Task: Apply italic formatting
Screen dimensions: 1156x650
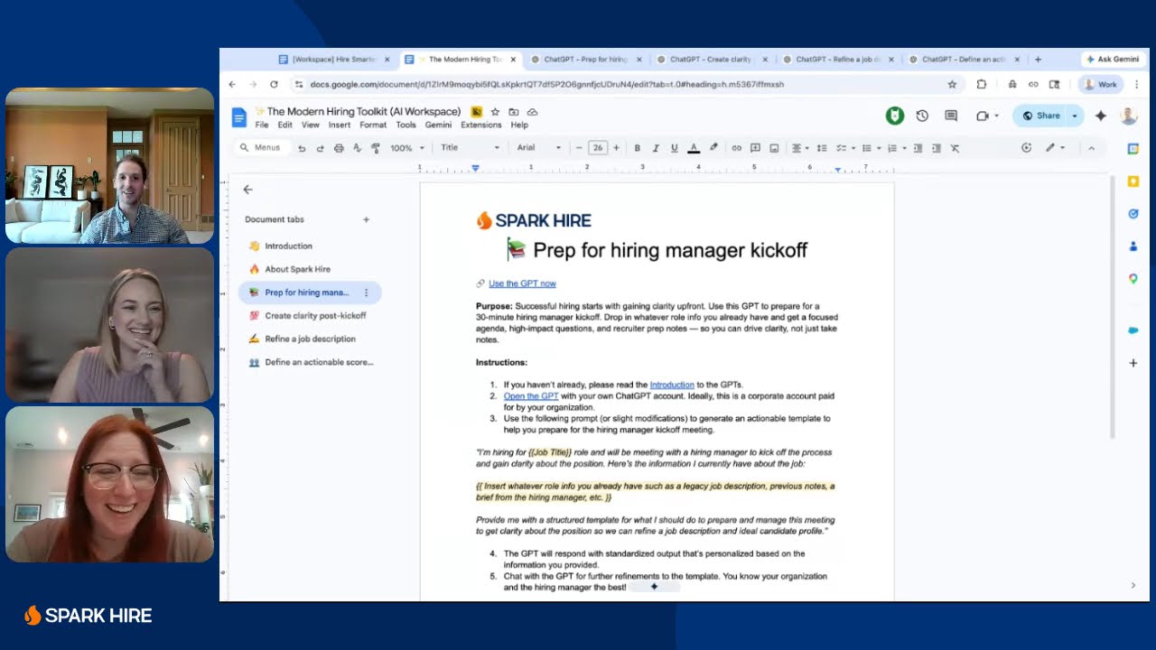Action: coord(656,148)
